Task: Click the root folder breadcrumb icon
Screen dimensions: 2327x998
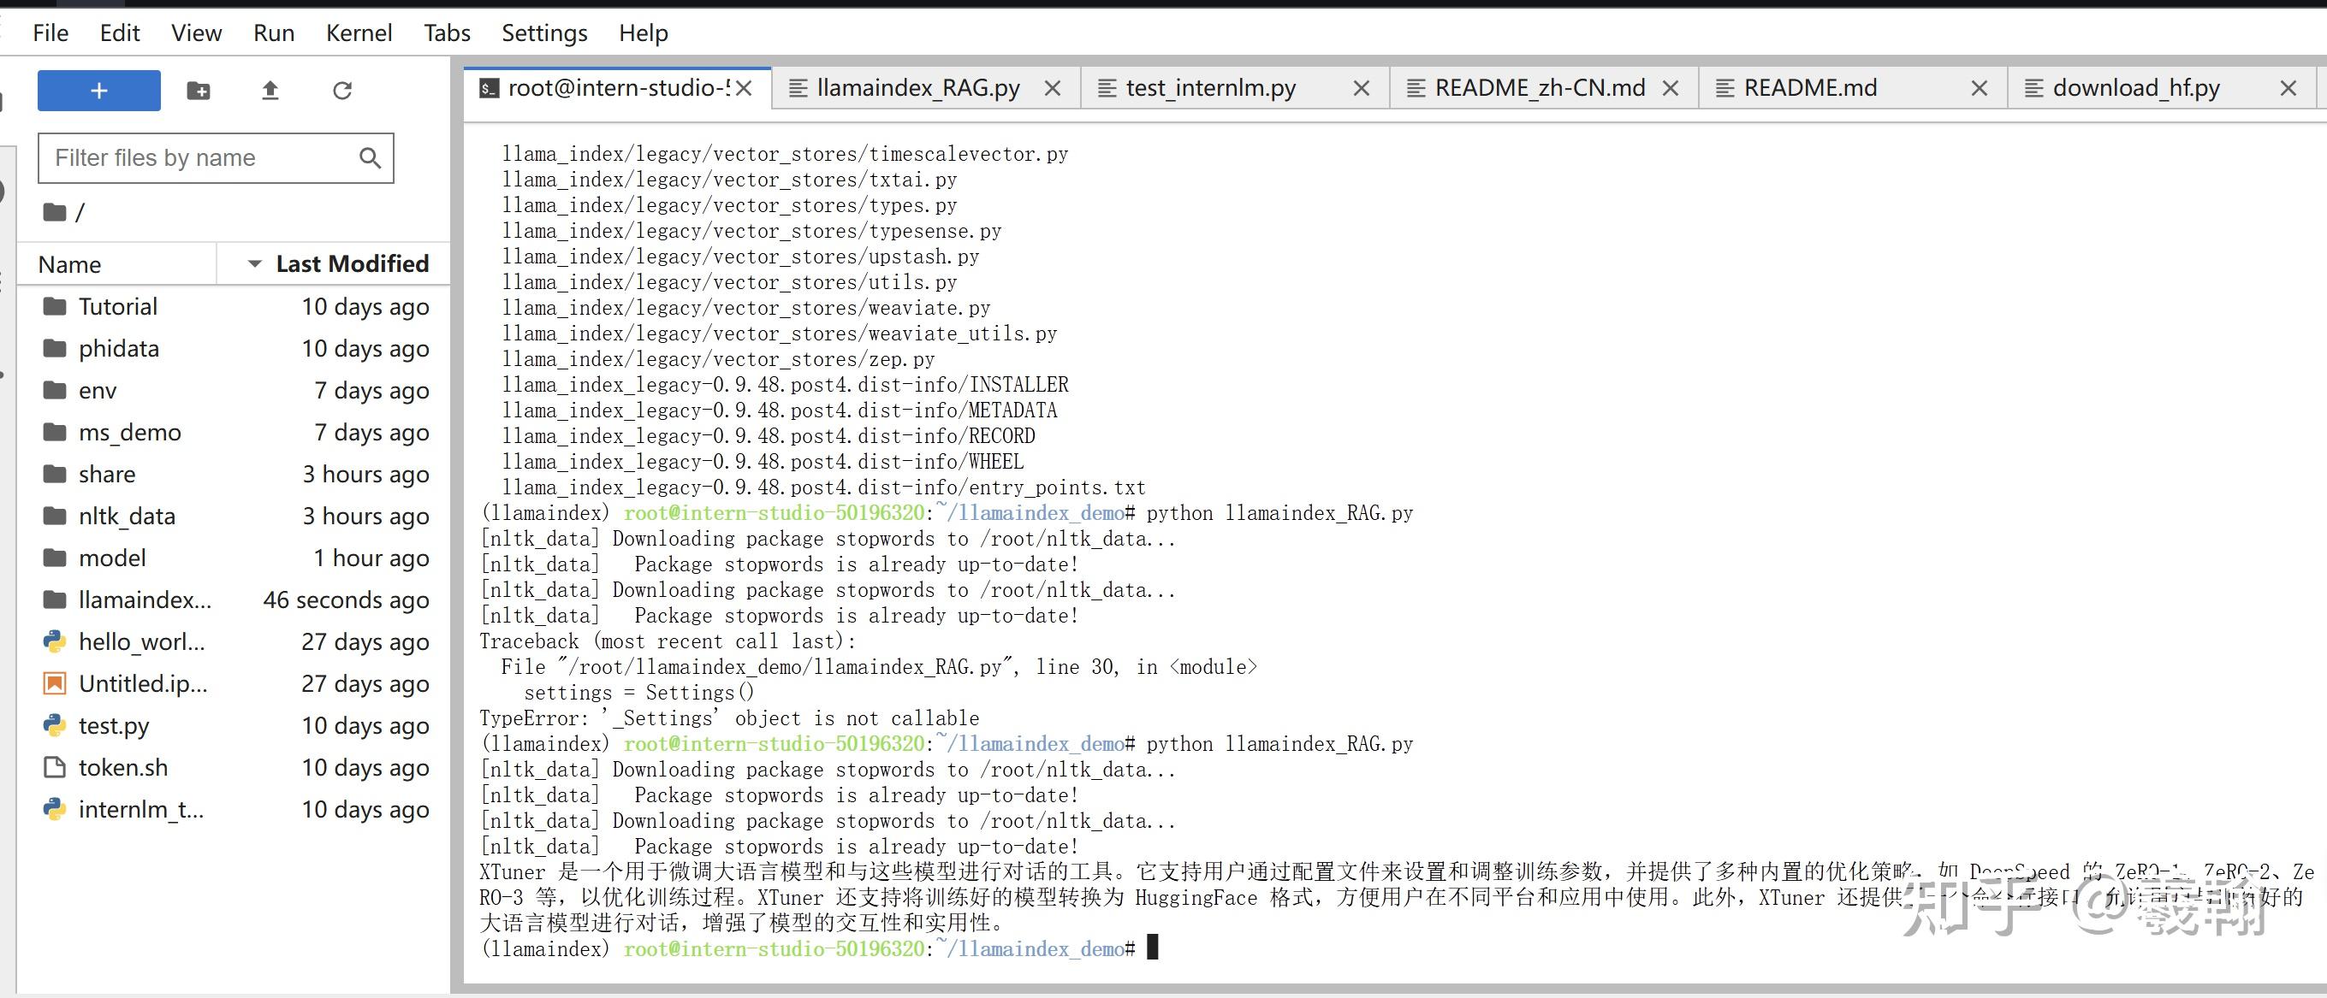Action: click(x=55, y=212)
